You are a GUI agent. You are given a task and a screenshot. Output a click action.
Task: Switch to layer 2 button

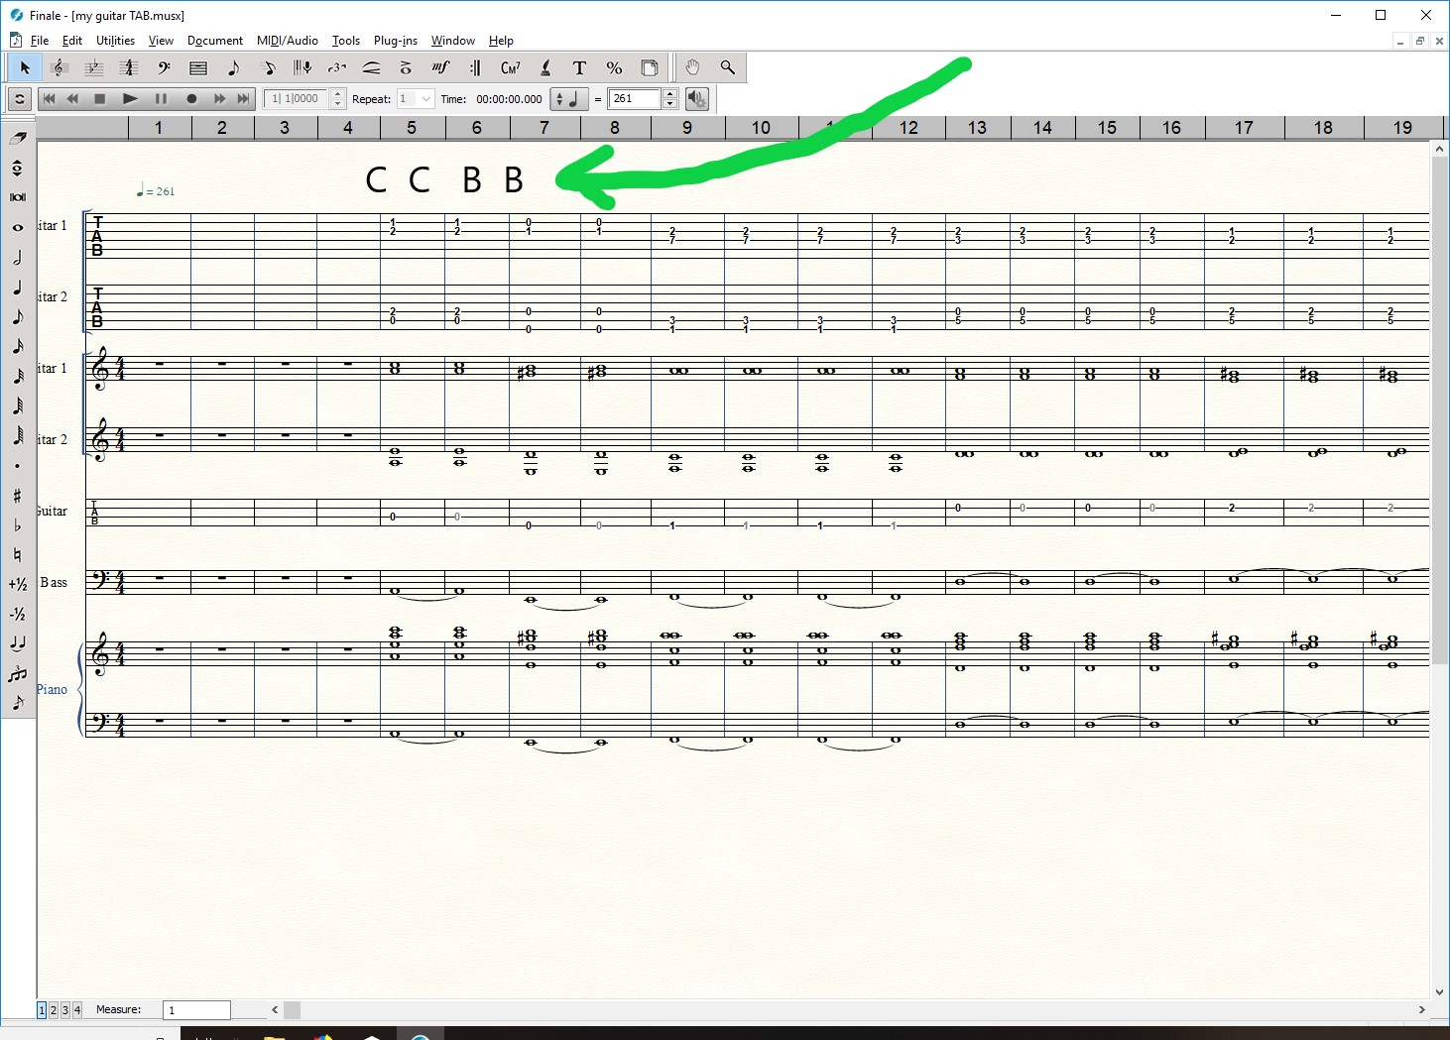pyautogui.click(x=54, y=1010)
